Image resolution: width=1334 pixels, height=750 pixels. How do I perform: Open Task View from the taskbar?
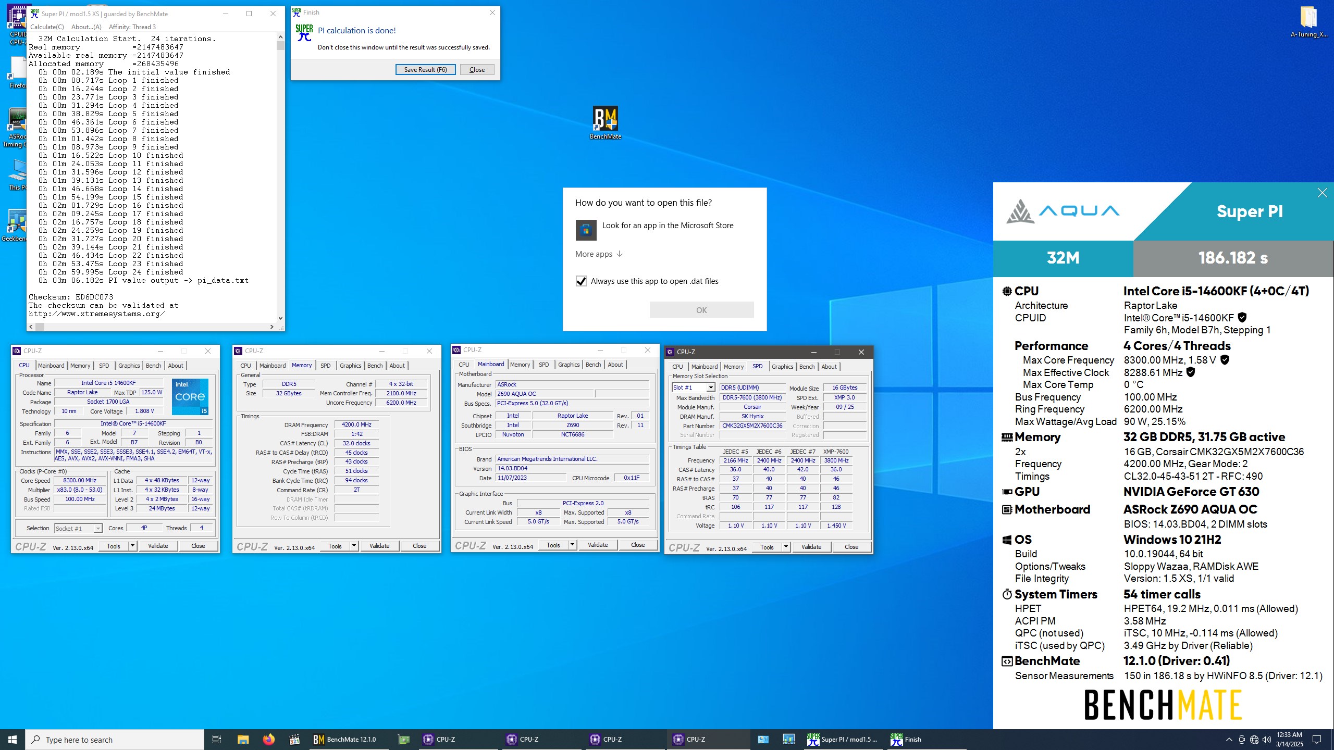(x=217, y=739)
